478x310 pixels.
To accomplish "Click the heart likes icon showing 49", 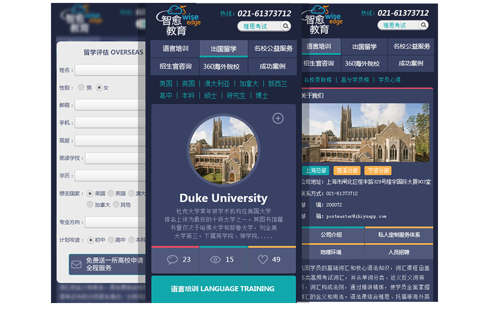I will [x=262, y=259].
